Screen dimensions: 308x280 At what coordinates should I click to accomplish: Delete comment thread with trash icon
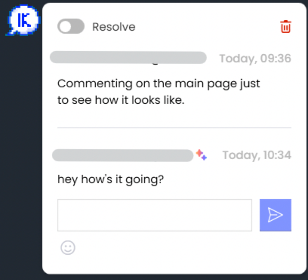[285, 26]
